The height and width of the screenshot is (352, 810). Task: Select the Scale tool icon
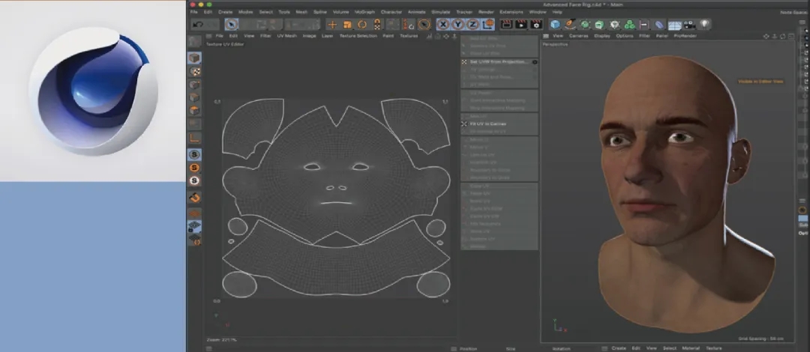pyautogui.click(x=347, y=25)
